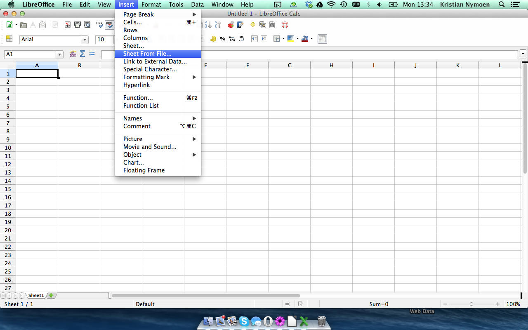
Task: Show the Draw Functions icon
Action: click(240, 25)
